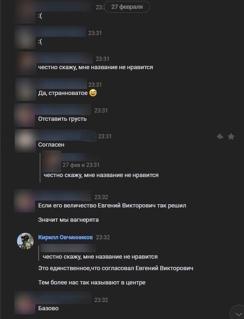This screenshot has height=319, width=244.
Task: Click the blurred avatar next to Отставить грусть
Action: click(x=24, y=115)
